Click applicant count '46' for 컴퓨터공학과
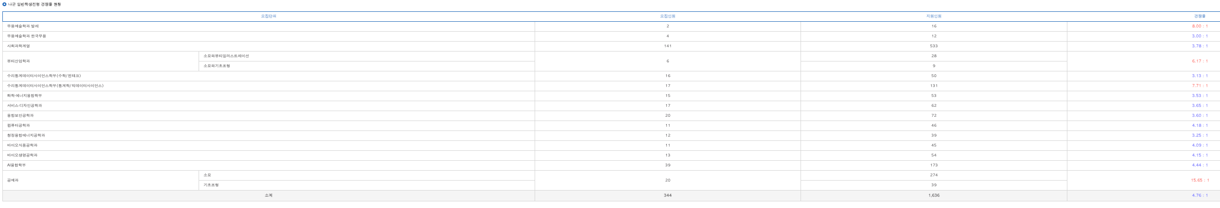The height and width of the screenshot is (208, 1220). pos(934,125)
